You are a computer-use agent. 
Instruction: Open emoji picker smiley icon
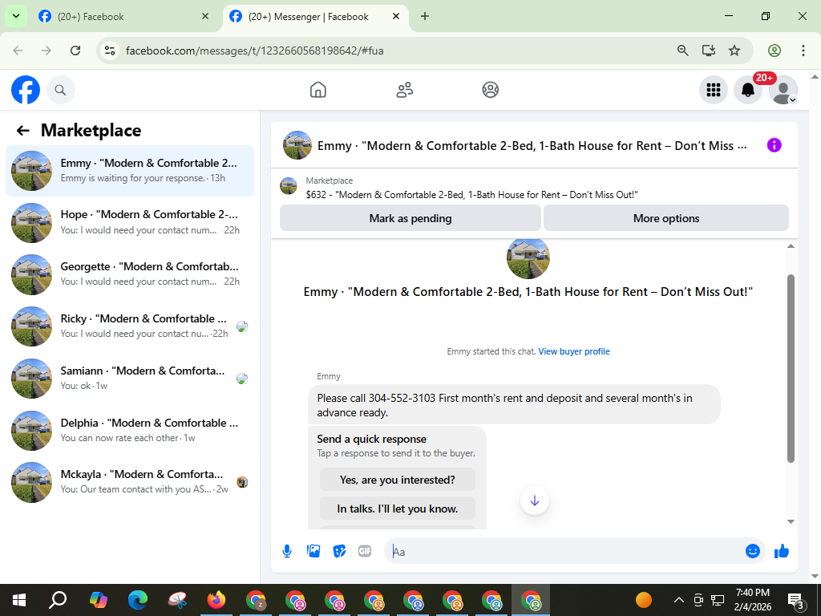[752, 551]
